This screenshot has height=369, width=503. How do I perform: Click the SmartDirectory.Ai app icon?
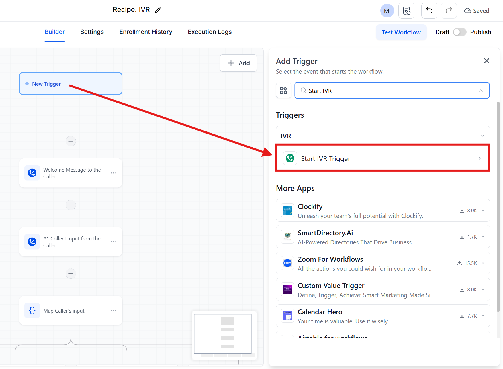coord(287,237)
